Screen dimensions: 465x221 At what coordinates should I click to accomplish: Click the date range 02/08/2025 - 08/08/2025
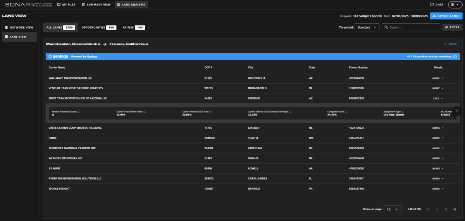coord(410,16)
